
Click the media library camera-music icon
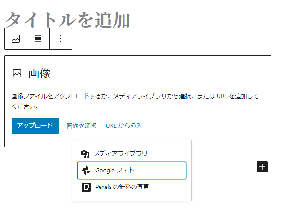click(85, 154)
